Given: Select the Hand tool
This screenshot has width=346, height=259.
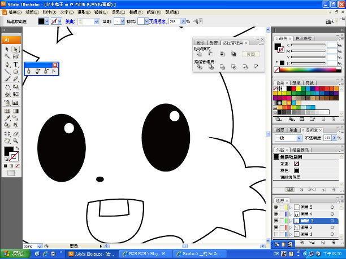Looking at the screenshot, I should [7, 141].
